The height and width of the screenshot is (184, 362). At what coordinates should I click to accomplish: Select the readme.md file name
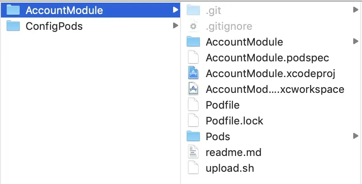click(233, 152)
